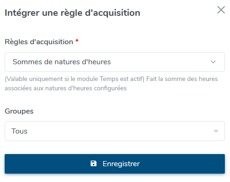Click empty area inside acquisition rule select box

160,62
